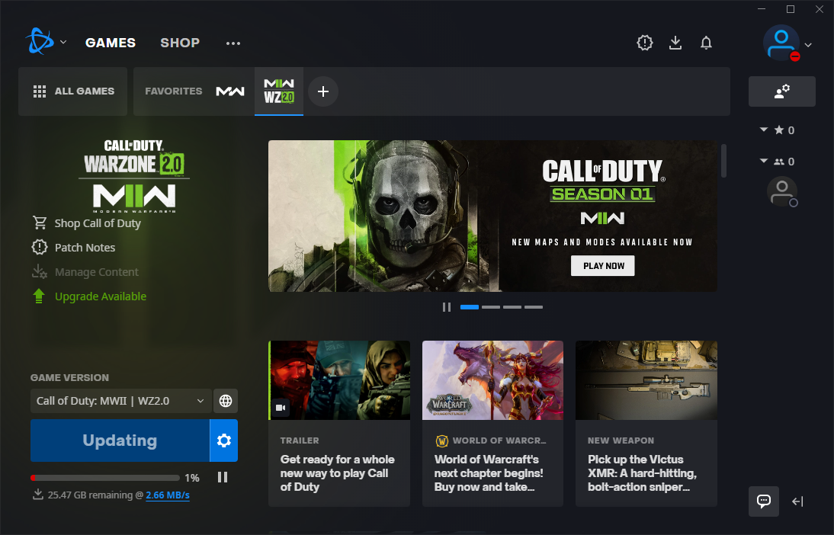
Task: Click the 2.66 MB/s download speed link
Action: click(x=168, y=495)
